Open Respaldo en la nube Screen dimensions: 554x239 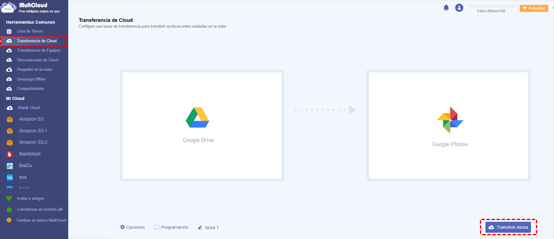pyautogui.click(x=34, y=69)
